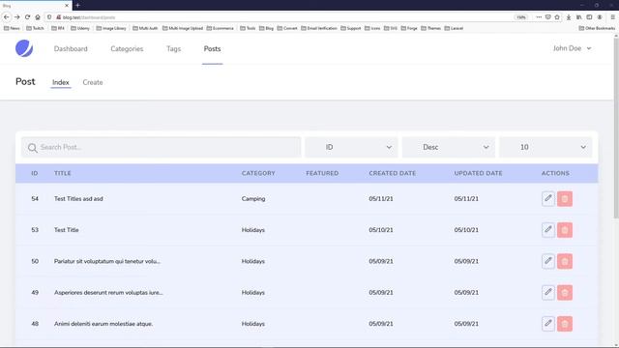Open the Ecommerce bookmarks folder
619x348 pixels.
click(220, 28)
